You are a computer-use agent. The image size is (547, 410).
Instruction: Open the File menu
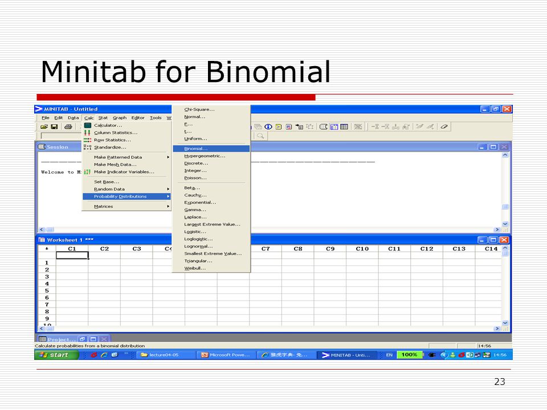[x=46, y=118]
